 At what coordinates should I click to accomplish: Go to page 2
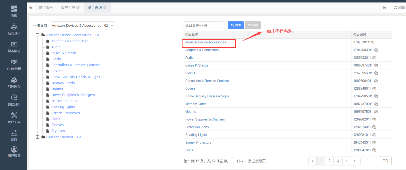click(x=329, y=161)
